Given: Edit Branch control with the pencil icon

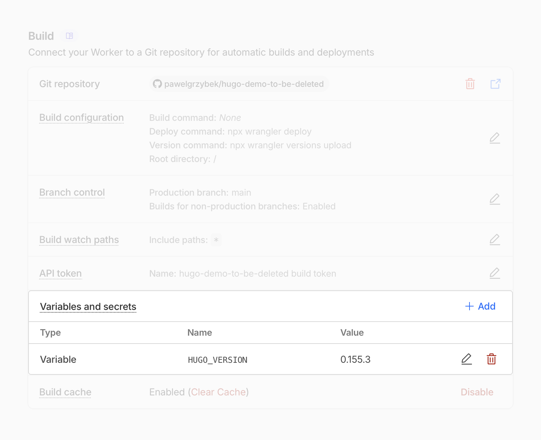Looking at the screenshot, I should (x=495, y=199).
